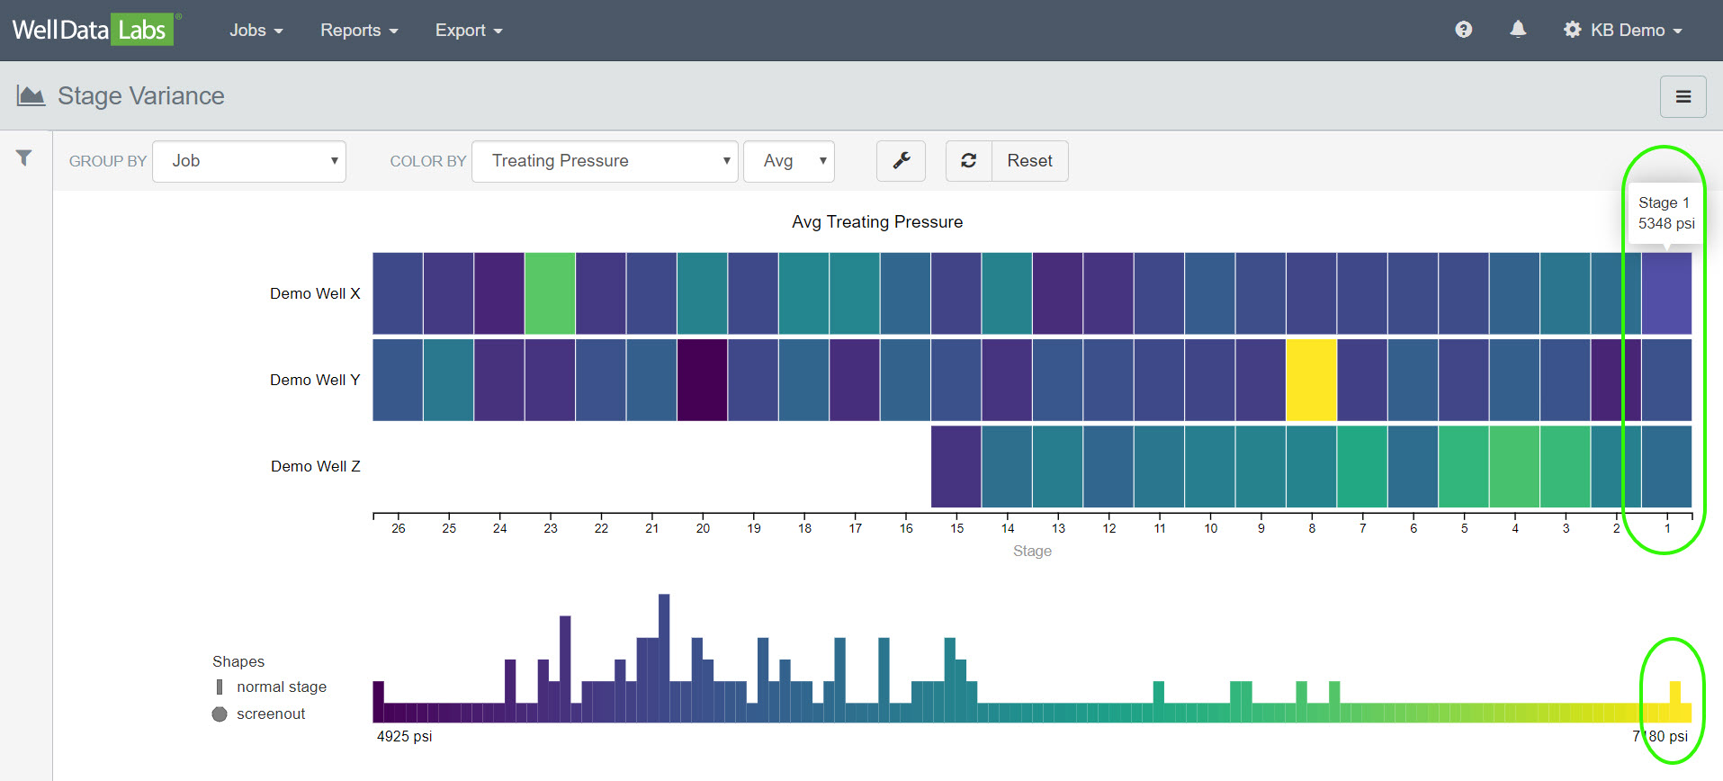Click the bright green stage 23 cell for Demo Well X
Image resolution: width=1723 pixels, height=781 pixels.
[550, 293]
